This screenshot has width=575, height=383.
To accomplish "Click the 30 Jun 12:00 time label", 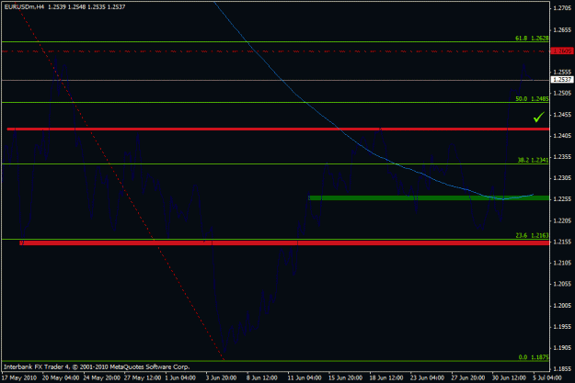I will 509,377.
